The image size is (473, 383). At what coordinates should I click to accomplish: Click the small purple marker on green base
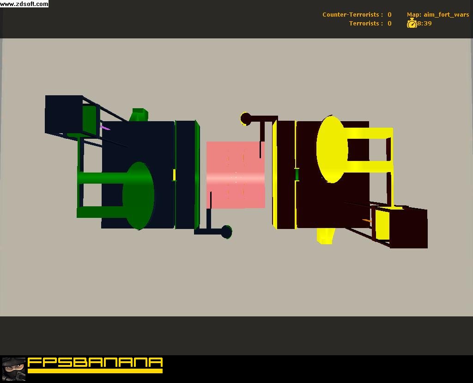click(105, 128)
